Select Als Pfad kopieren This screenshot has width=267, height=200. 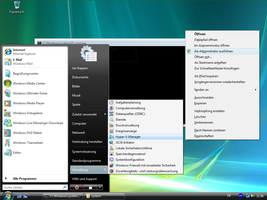click(222, 76)
